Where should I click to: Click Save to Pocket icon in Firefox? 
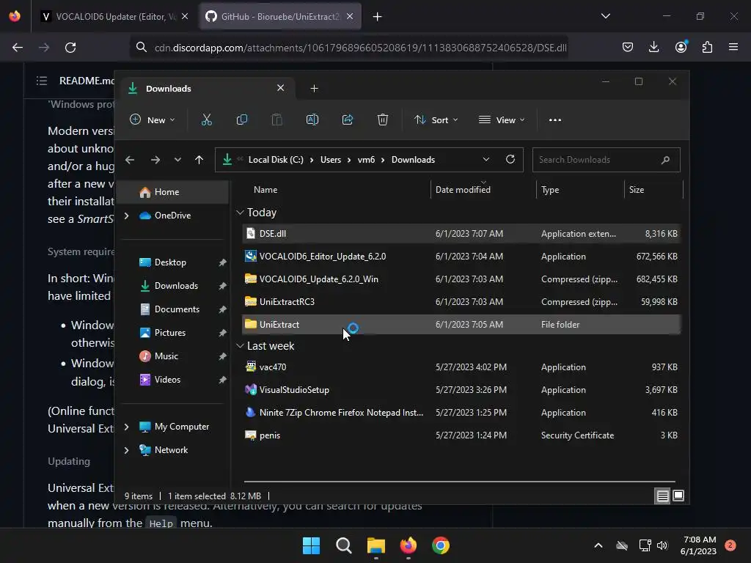628,47
